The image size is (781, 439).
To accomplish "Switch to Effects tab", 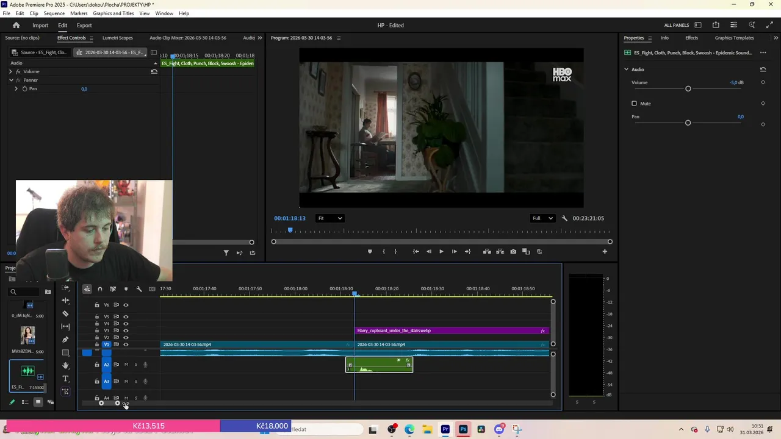I will pos(691,38).
